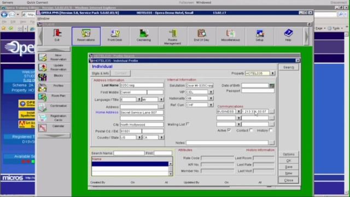Viewport: 350px width, 197px height.
Task: Toggle the Contact checkbox
Action: [x=251, y=130]
